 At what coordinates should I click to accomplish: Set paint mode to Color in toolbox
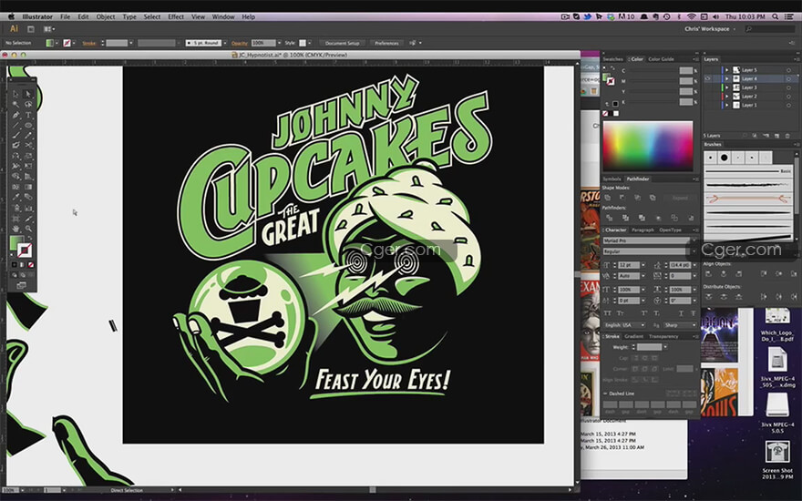pos(15,265)
